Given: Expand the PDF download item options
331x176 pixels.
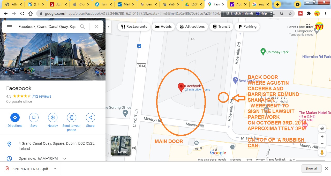Looking at the screenshot, I should click(55, 169).
